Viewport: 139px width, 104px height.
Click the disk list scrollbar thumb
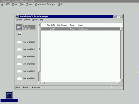pyautogui.click(x=39, y=49)
